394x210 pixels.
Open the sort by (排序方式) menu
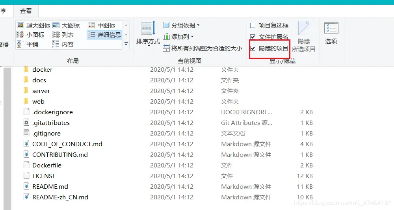[148, 33]
